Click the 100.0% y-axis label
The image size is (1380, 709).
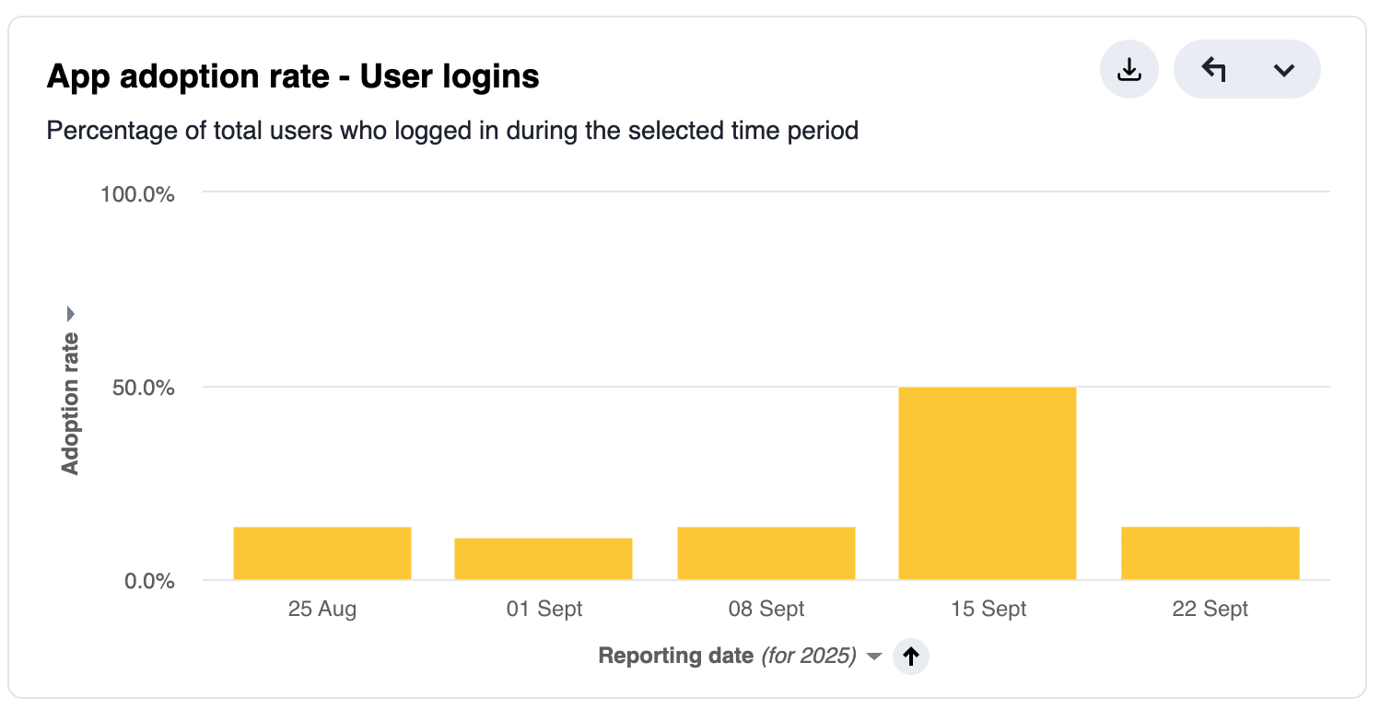pos(138,194)
